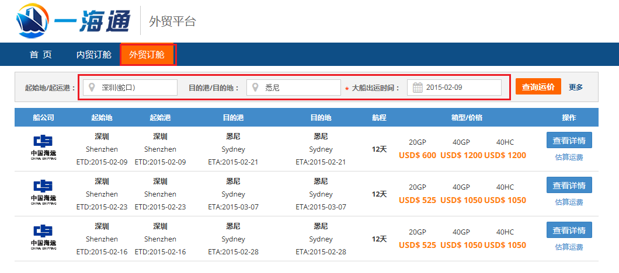This screenshot has height=273, width=619.
Task: Click the 箱型/价格 column header
Action: coord(467,118)
